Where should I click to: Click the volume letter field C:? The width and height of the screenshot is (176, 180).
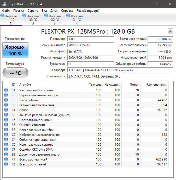90,64
